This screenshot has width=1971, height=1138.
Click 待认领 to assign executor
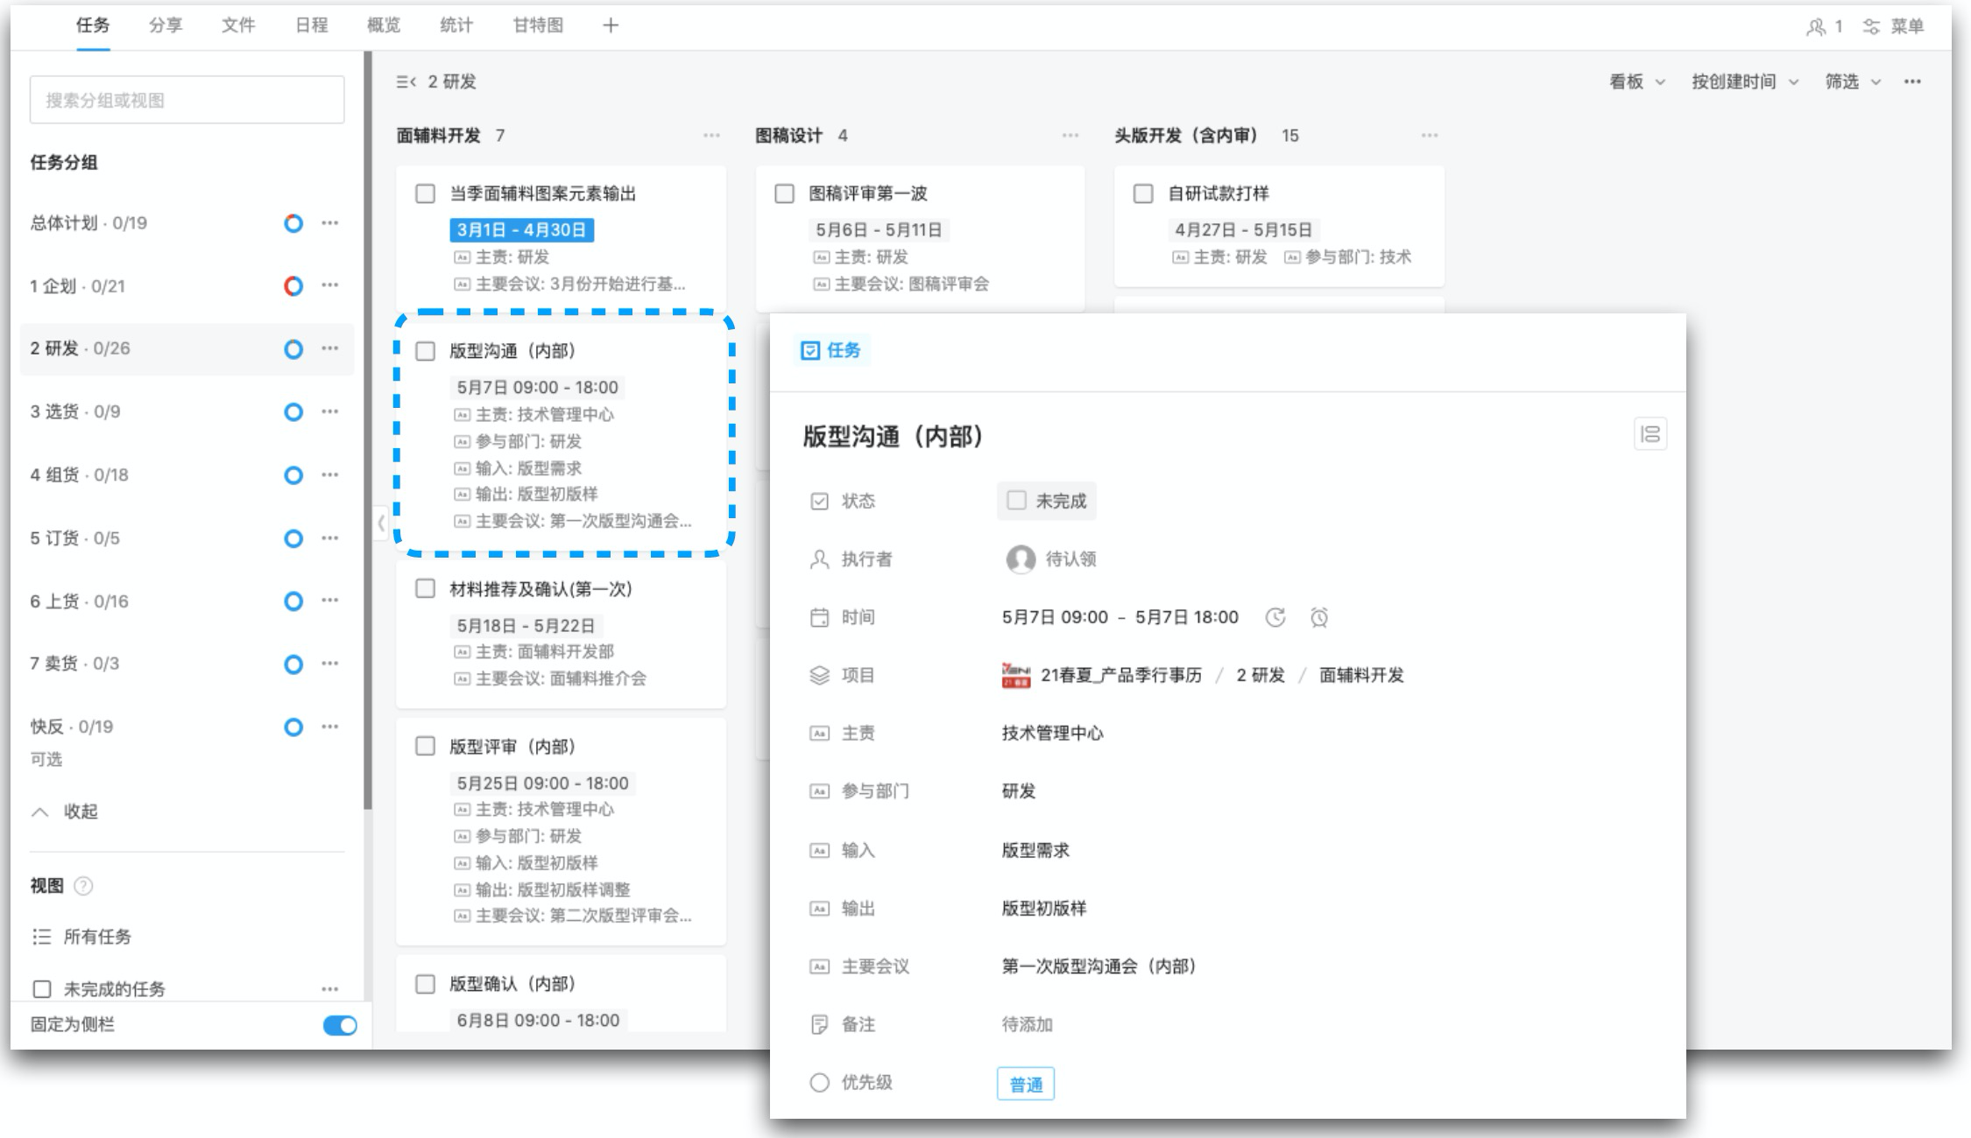(1069, 559)
